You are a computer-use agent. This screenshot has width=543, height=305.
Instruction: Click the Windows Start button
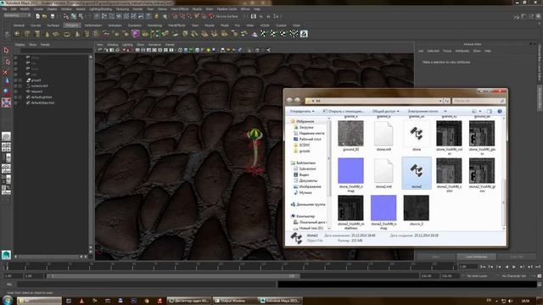[8, 300]
